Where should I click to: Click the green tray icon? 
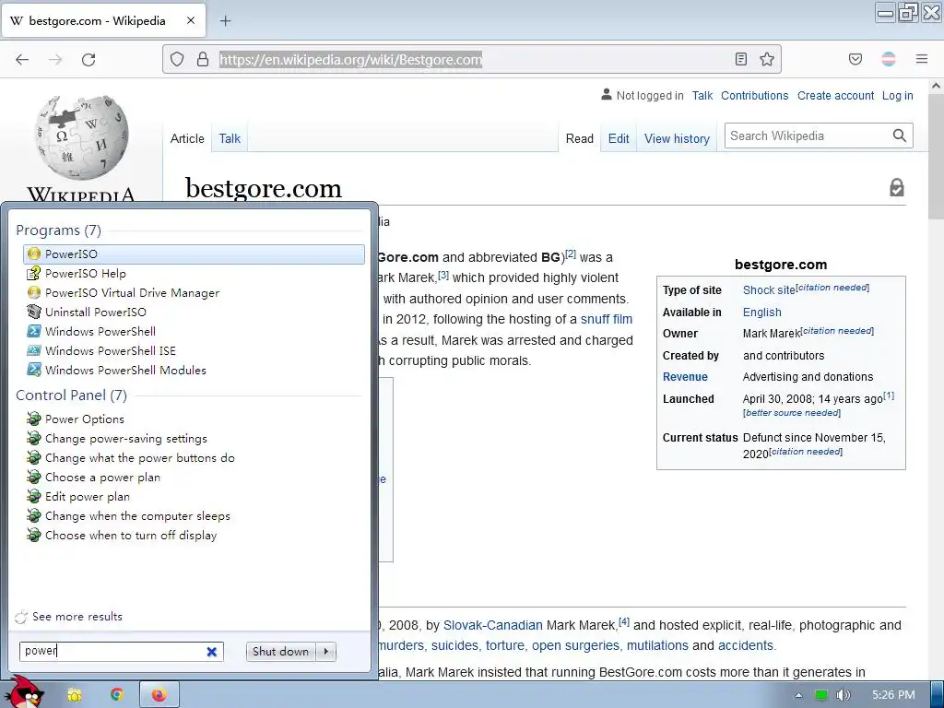[x=820, y=695]
